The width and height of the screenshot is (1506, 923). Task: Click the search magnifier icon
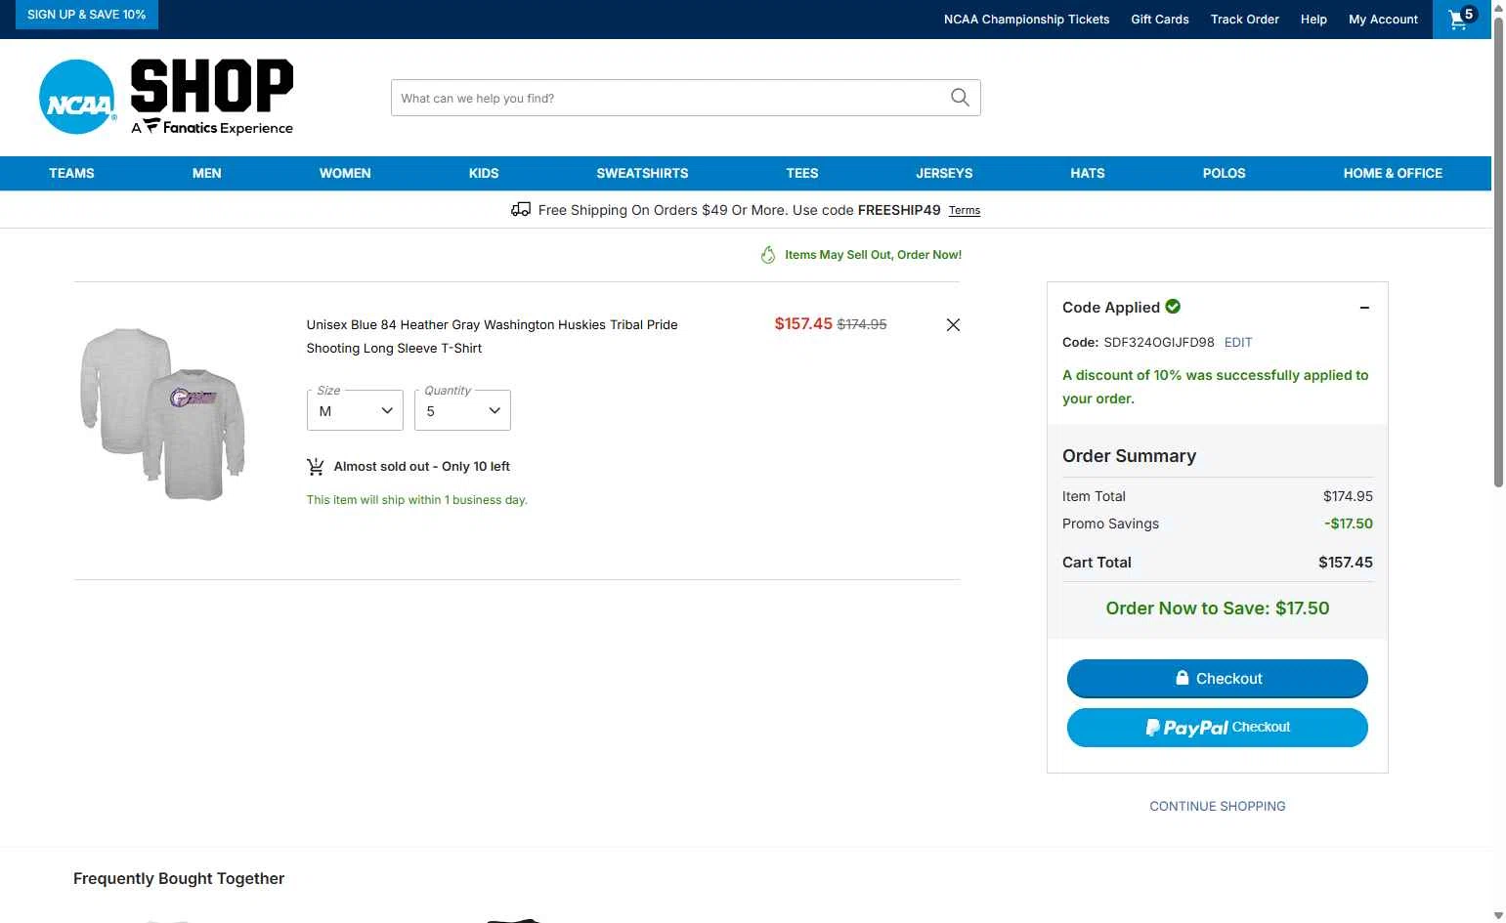[960, 98]
